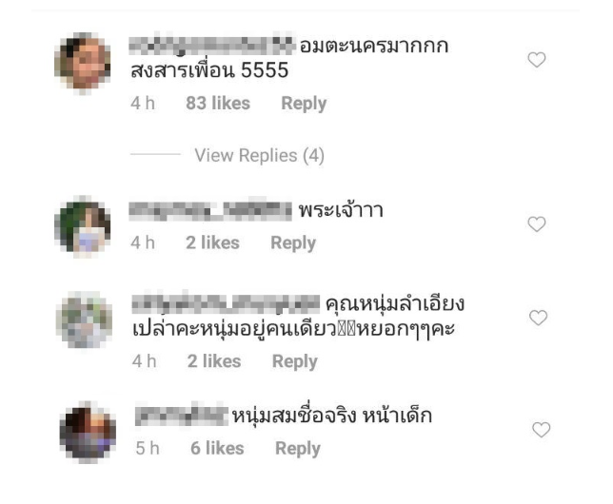Reply to the 83 likes comment

pos(304,104)
